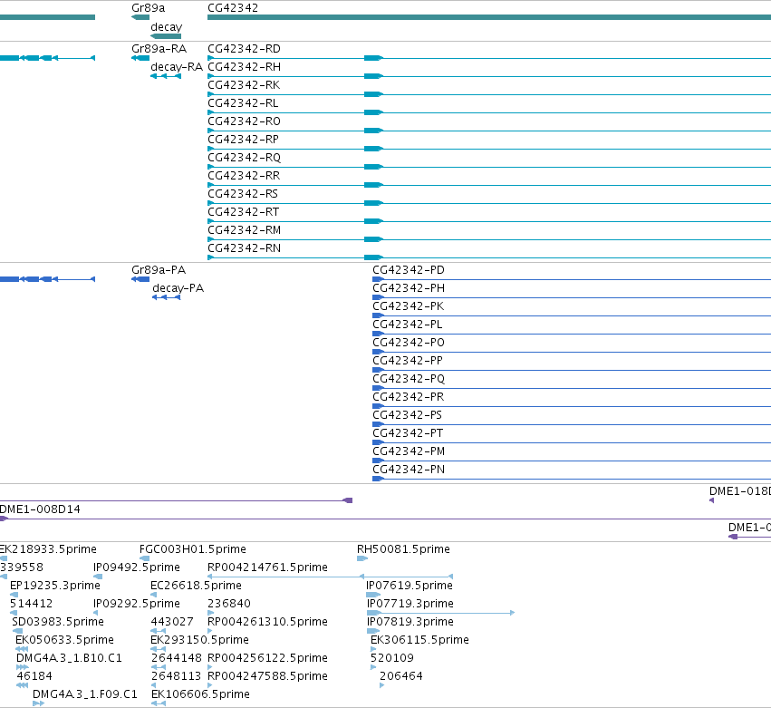Click EP19235.3prime EST label
The width and height of the screenshot is (771, 708).
tap(55, 586)
